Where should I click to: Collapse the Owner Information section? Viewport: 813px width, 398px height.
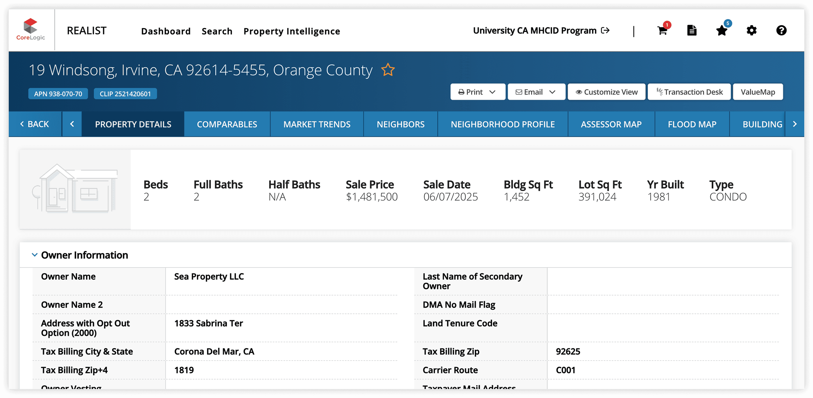[x=34, y=255]
